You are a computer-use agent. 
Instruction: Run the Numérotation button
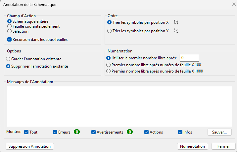point(193,146)
